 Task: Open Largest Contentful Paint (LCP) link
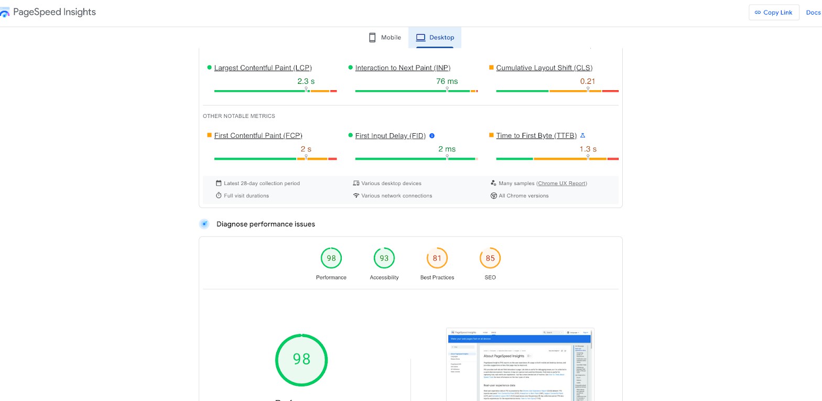point(263,68)
